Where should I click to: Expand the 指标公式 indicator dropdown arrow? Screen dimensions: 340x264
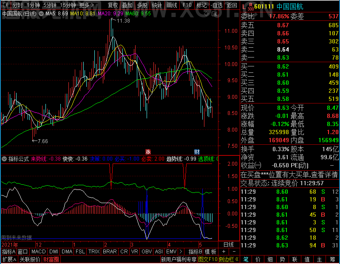tap(4, 159)
